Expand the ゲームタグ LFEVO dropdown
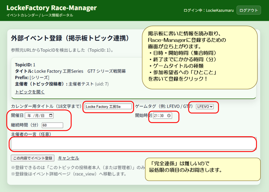Image resolution: width=269 pixels, height=192 pixels. click(205, 106)
